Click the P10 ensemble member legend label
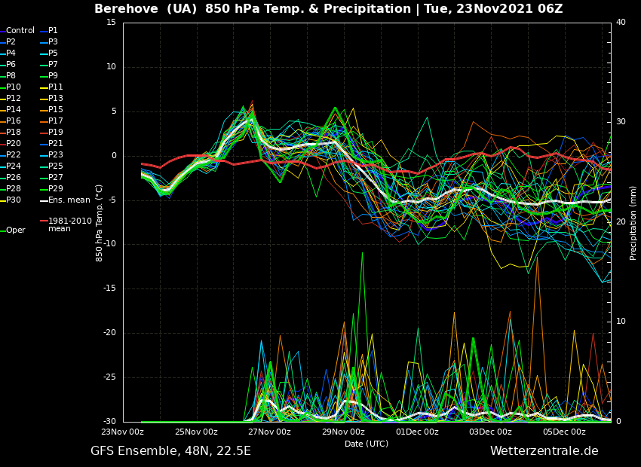 [x=14, y=87]
